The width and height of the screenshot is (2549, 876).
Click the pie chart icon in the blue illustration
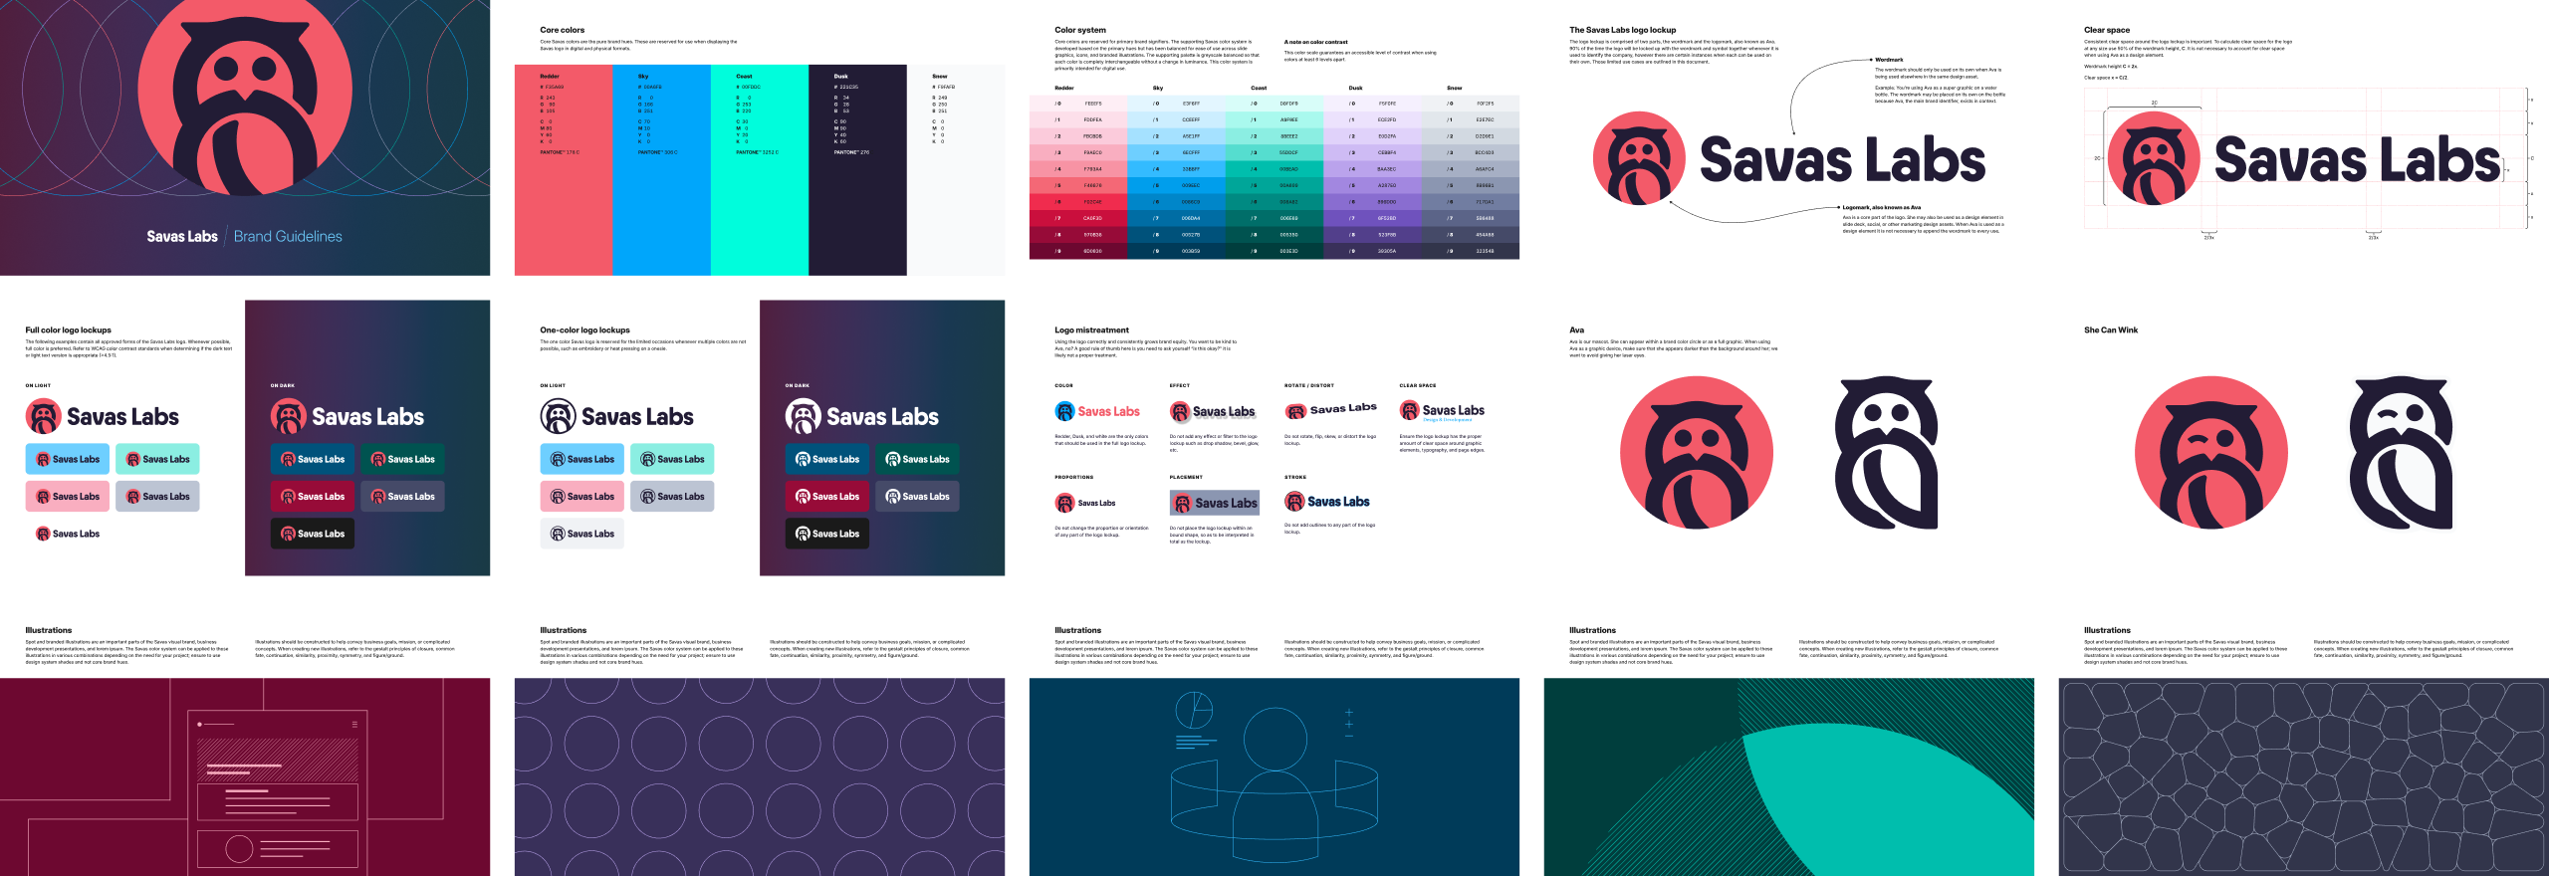click(x=1194, y=710)
